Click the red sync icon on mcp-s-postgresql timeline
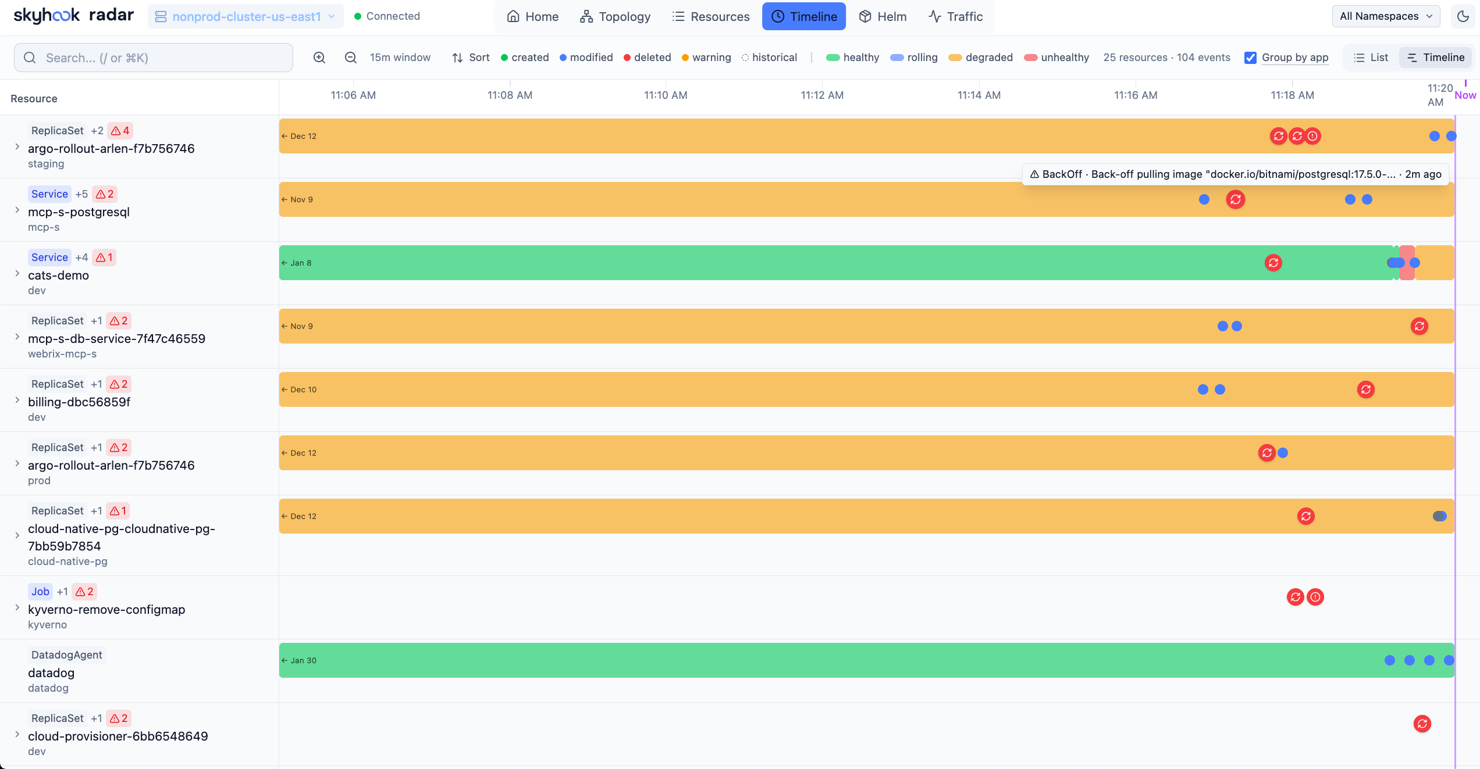Screen dimensions: 1480x769 coord(1236,199)
